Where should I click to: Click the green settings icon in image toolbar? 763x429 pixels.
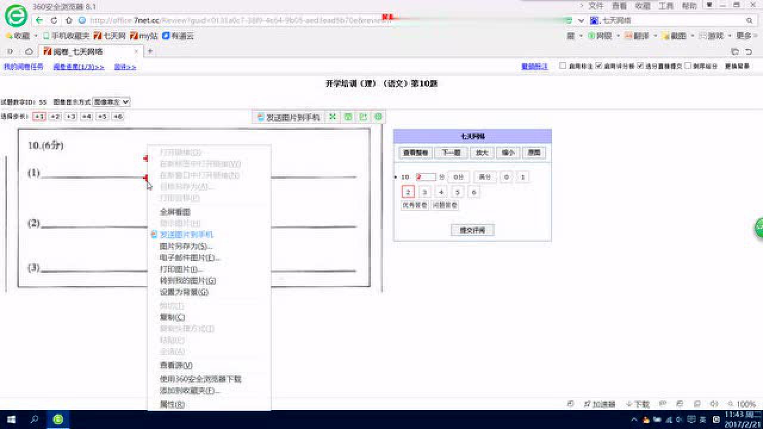pos(378,117)
